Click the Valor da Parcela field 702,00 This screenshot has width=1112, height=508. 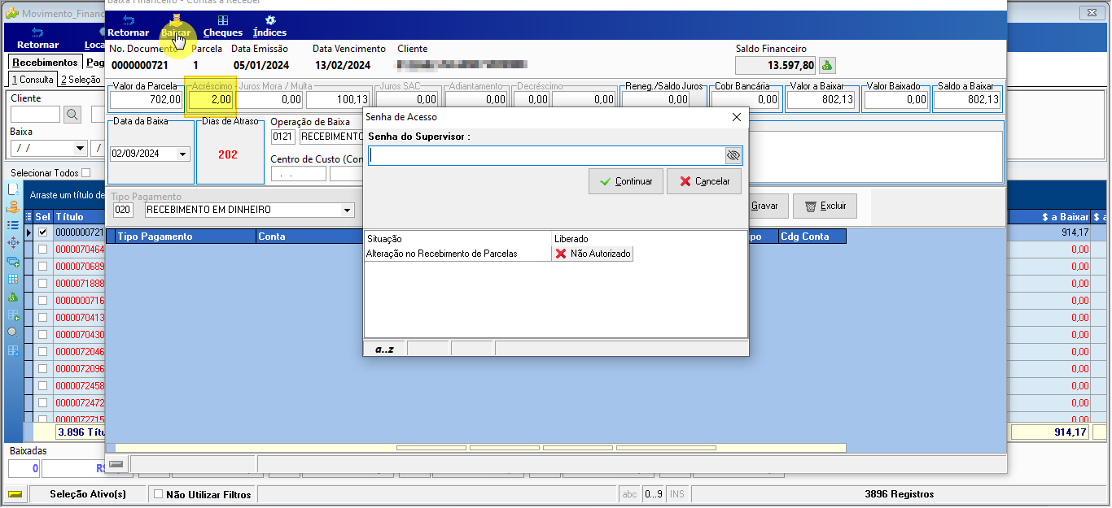tap(147, 100)
